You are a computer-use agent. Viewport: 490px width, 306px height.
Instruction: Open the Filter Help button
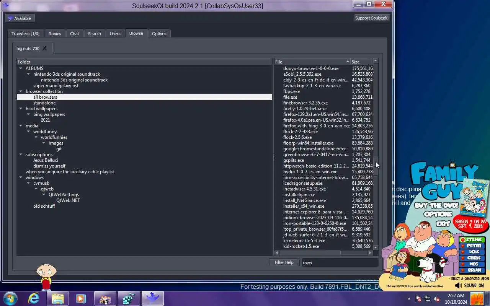click(284, 262)
